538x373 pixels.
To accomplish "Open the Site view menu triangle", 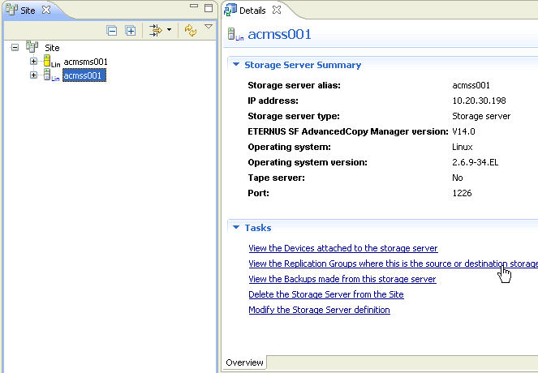I will (x=209, y=27).
